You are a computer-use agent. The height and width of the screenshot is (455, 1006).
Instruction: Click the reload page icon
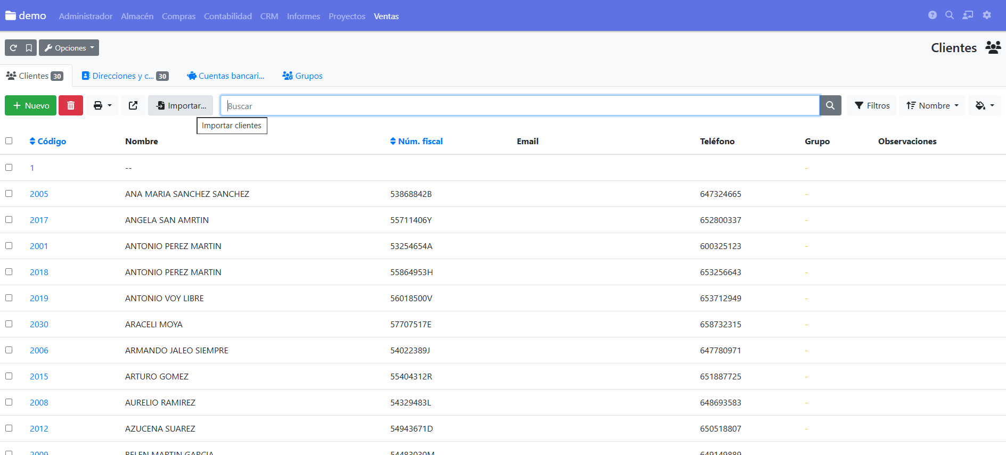point(13,48)
